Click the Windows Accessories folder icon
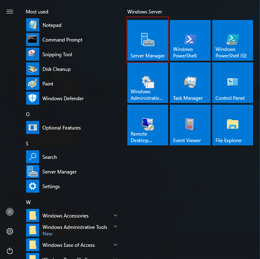 (33, 215)
